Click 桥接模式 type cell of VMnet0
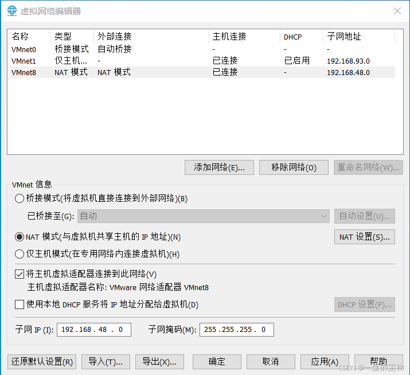 tap(72, 49)
